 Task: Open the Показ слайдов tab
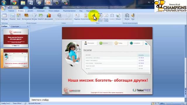[x=54, y=11]
